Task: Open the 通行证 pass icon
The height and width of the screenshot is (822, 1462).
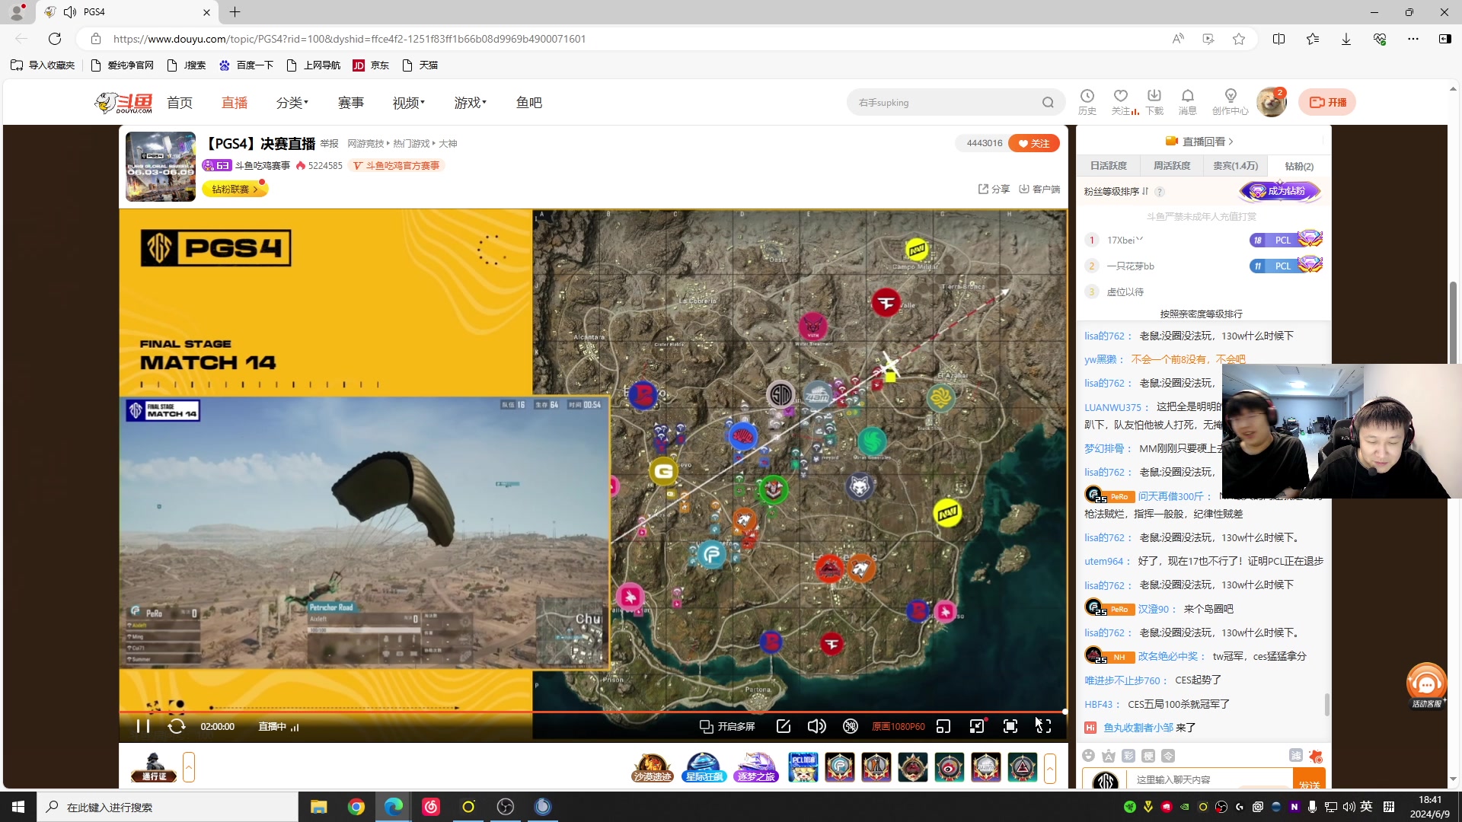Action: (x=154, y=767)
